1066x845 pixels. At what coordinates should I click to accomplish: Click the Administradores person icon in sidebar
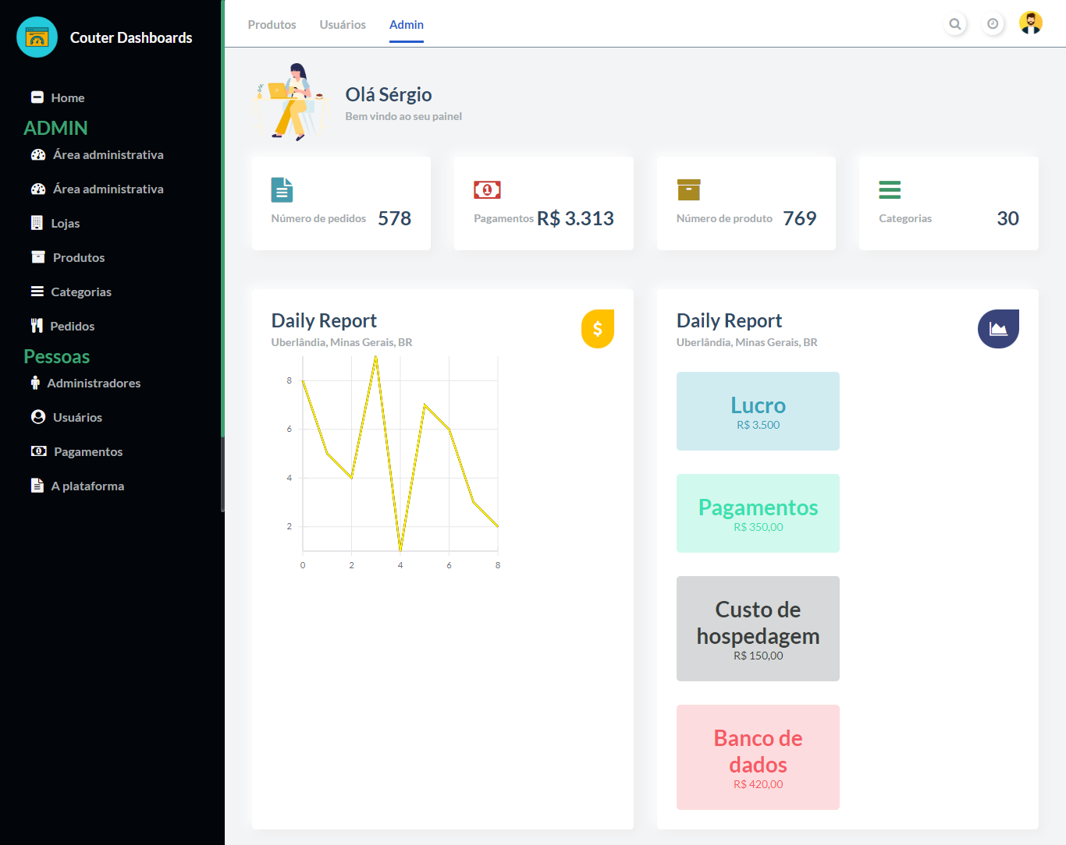[x=35, y=382]
